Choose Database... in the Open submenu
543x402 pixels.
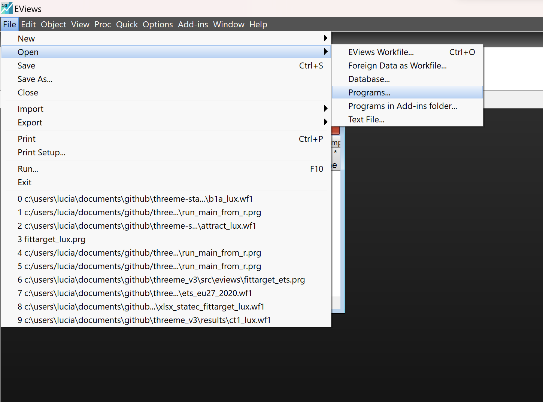click(407, 79)
